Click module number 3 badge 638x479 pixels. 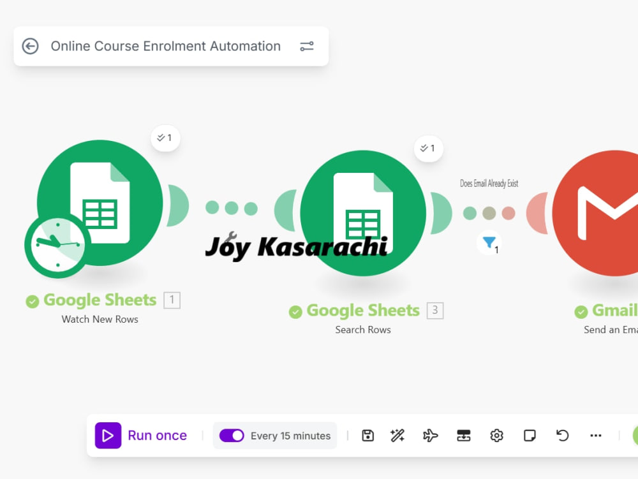[435, 311]
